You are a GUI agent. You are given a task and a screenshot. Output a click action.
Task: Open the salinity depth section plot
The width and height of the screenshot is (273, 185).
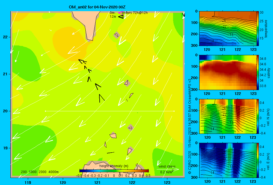[x=228, y=73]
